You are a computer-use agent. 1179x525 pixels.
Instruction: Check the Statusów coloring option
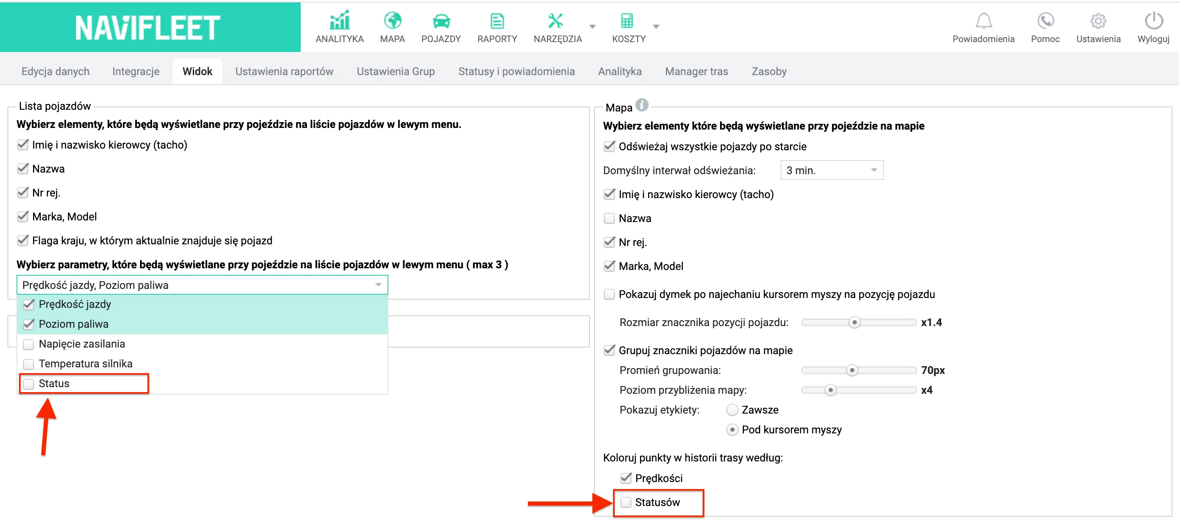625,502
